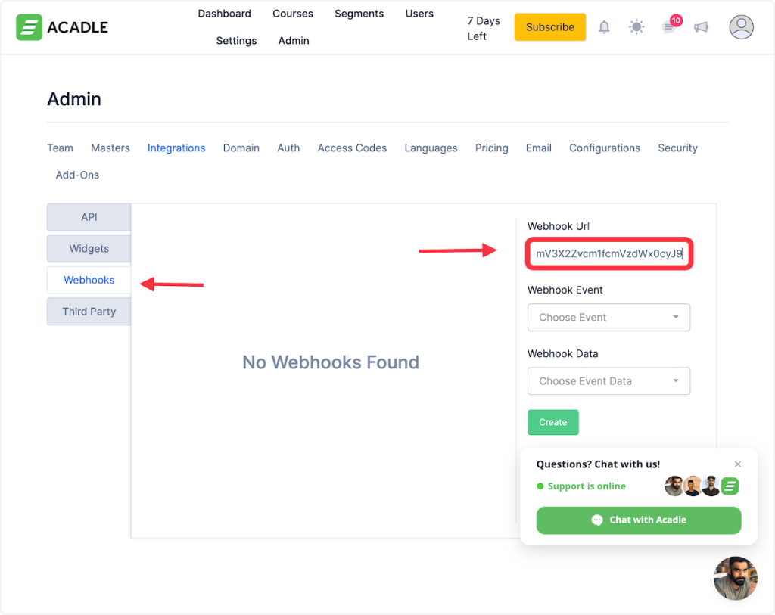
Task: Open the Widgets side tab
Action: 89,249
